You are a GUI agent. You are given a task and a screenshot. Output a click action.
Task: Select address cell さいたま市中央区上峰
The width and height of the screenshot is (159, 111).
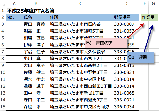81,79
